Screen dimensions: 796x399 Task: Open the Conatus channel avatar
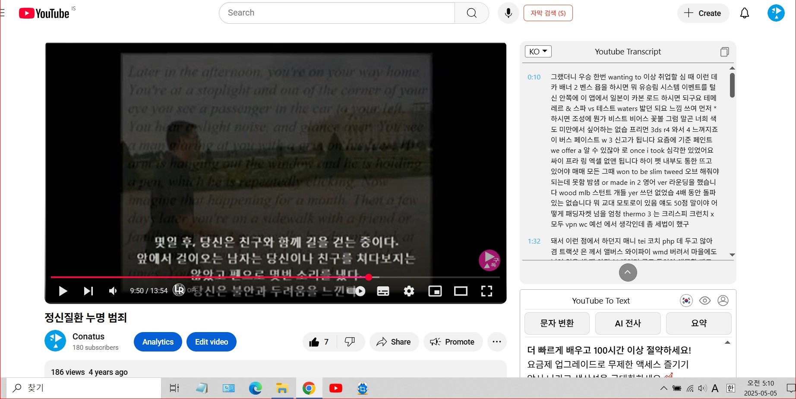tap(55, 341)
